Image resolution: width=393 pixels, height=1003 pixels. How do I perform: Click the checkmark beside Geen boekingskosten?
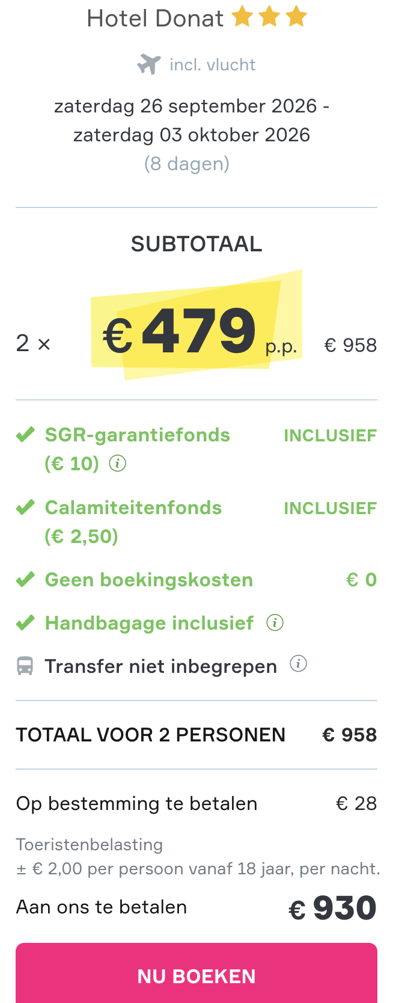tap(25, 578)
